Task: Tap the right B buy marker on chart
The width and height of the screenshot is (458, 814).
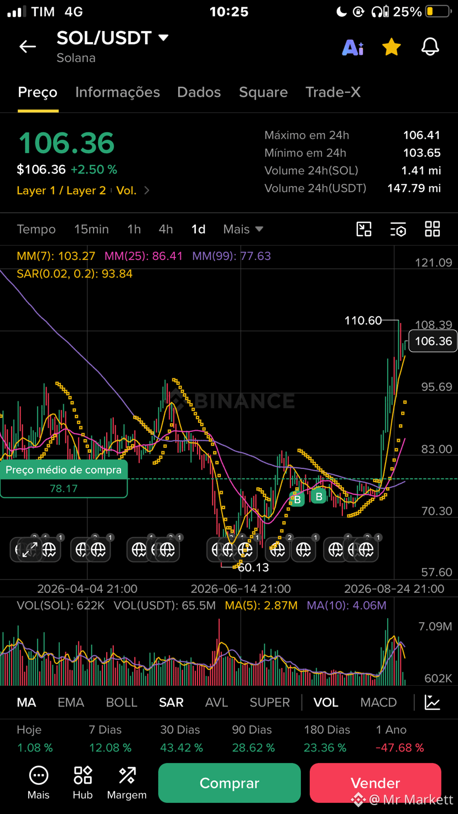Action: click(x=319, y=496)
